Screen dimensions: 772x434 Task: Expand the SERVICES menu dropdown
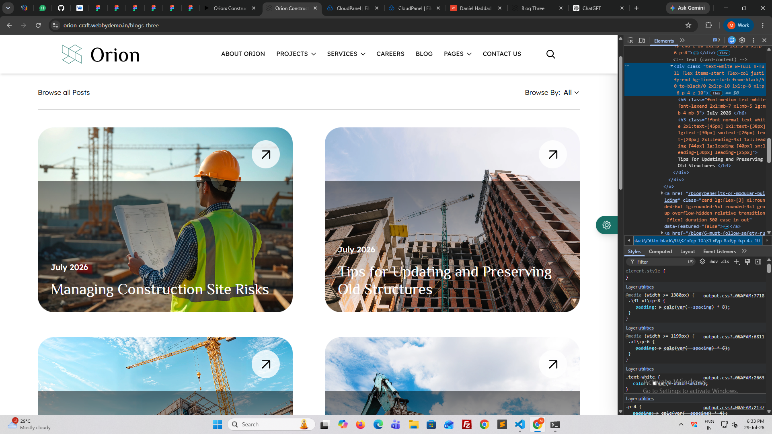[x=346, y=54]
